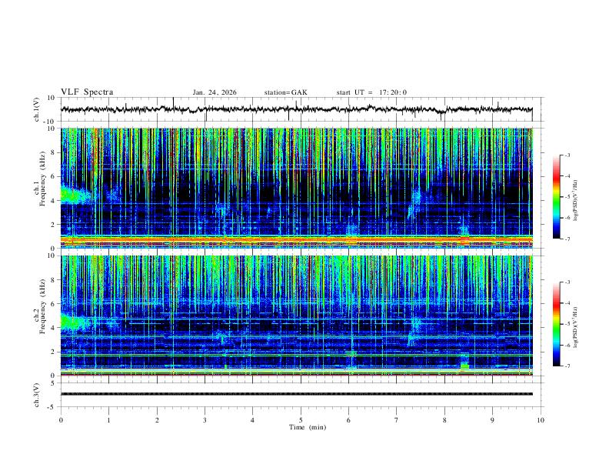Click the "ch.3(V)" axis label
609x471 pixels.
tap(37, 395)
